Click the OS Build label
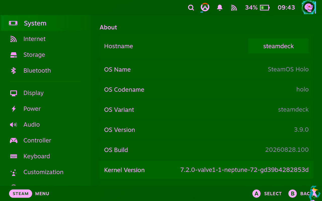Screen dimensions: 322x201 116,150
